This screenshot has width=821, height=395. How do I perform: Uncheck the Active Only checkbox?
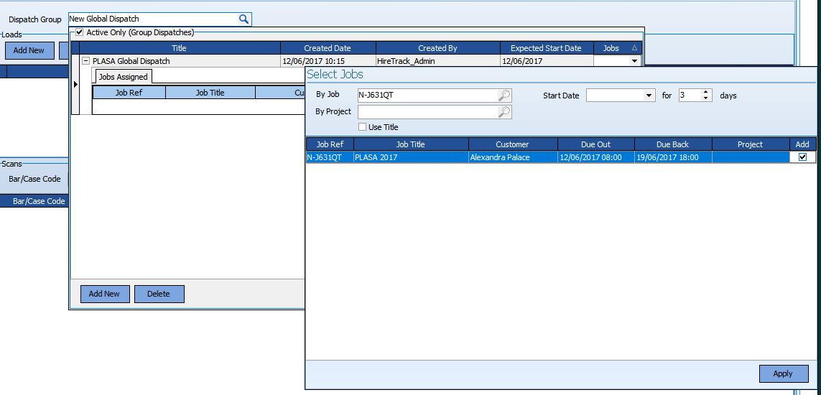point(80,32)
